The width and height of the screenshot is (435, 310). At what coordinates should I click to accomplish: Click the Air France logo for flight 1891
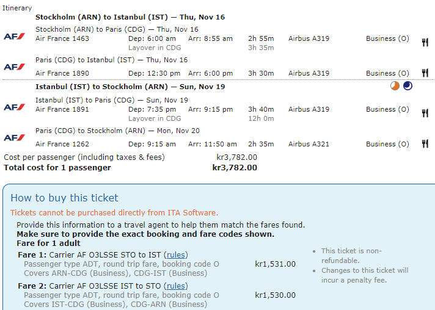coord(14,107)
